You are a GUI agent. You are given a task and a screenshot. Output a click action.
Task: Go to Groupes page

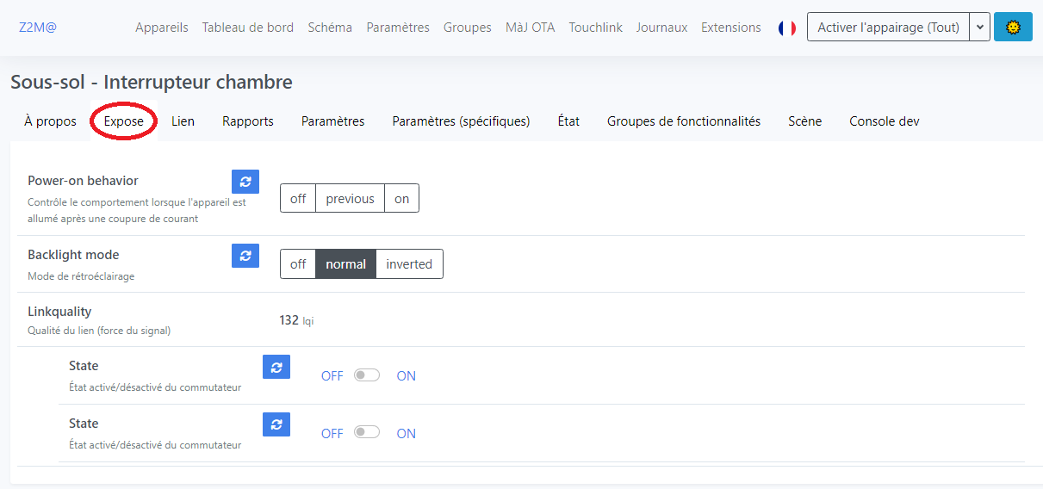click(468, 28)
